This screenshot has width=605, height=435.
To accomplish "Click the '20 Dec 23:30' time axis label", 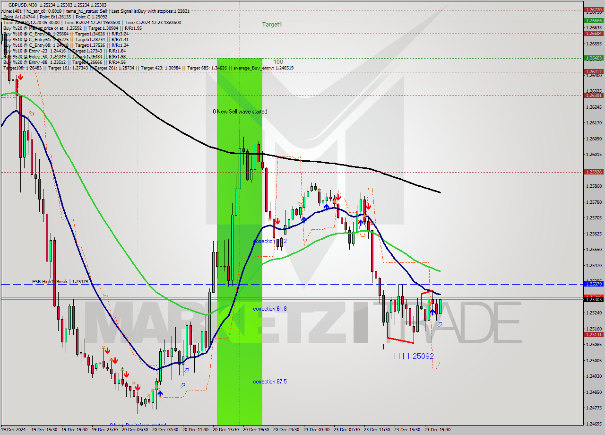I will pyautogui.click(x=286, y=430).
